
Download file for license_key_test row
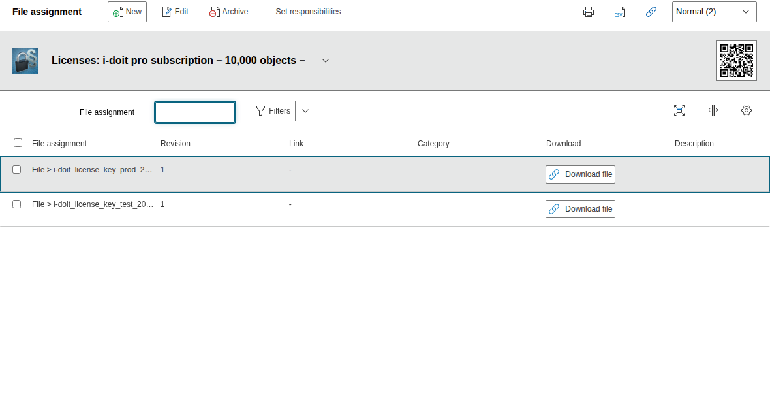tap(580, 209)
